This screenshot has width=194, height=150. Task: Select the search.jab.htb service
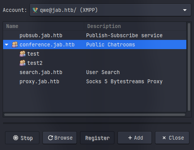[x=95, y=72]
